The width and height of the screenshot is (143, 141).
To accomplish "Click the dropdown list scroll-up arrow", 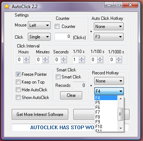I will pos(121,99).
